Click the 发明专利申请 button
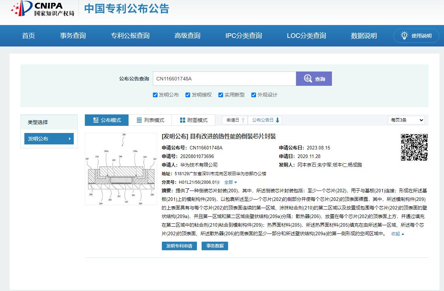 pos(179,246)
